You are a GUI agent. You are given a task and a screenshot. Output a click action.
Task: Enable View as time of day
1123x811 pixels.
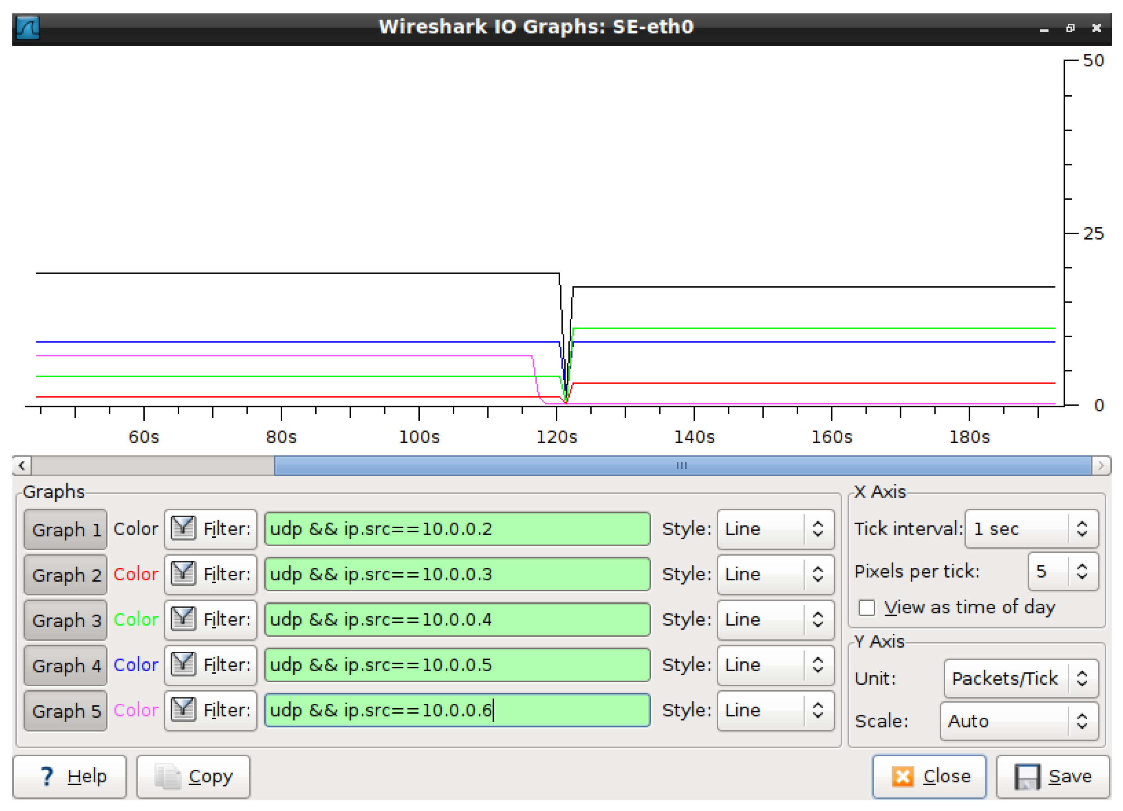coord(867,607)
